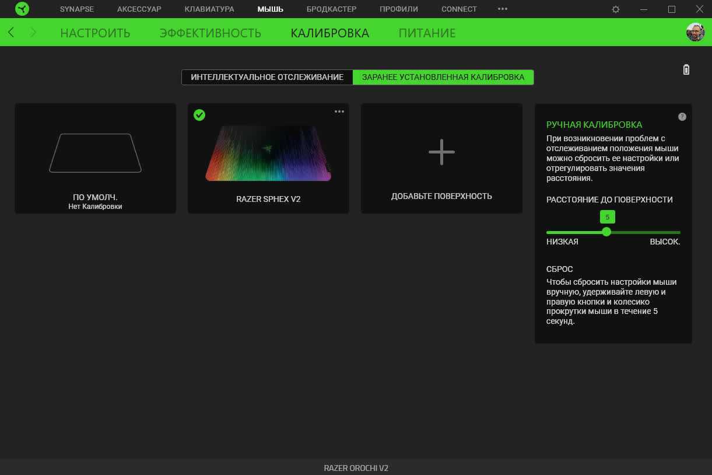Select the По умолч. surface card
The image size is (712, 475).
tap(95, 158)
